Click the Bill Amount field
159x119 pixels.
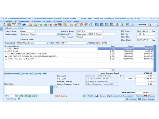point(145,92)
